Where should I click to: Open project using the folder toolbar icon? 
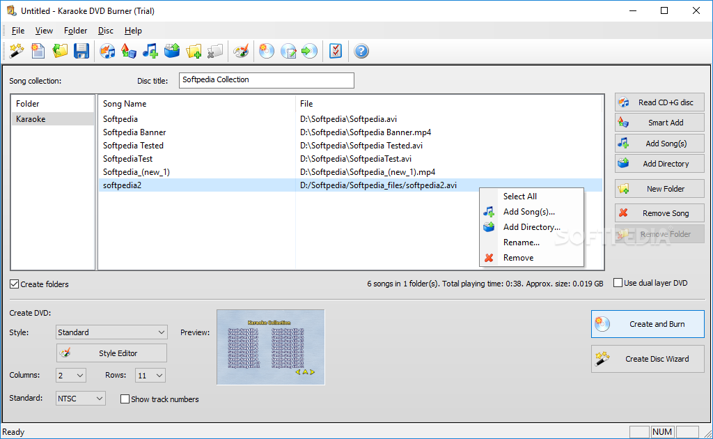[x=60, y=51]
